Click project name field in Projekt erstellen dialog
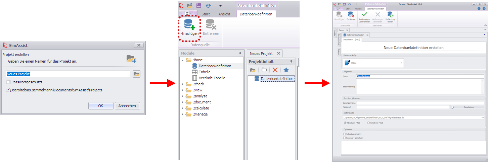 pos(68,74)
